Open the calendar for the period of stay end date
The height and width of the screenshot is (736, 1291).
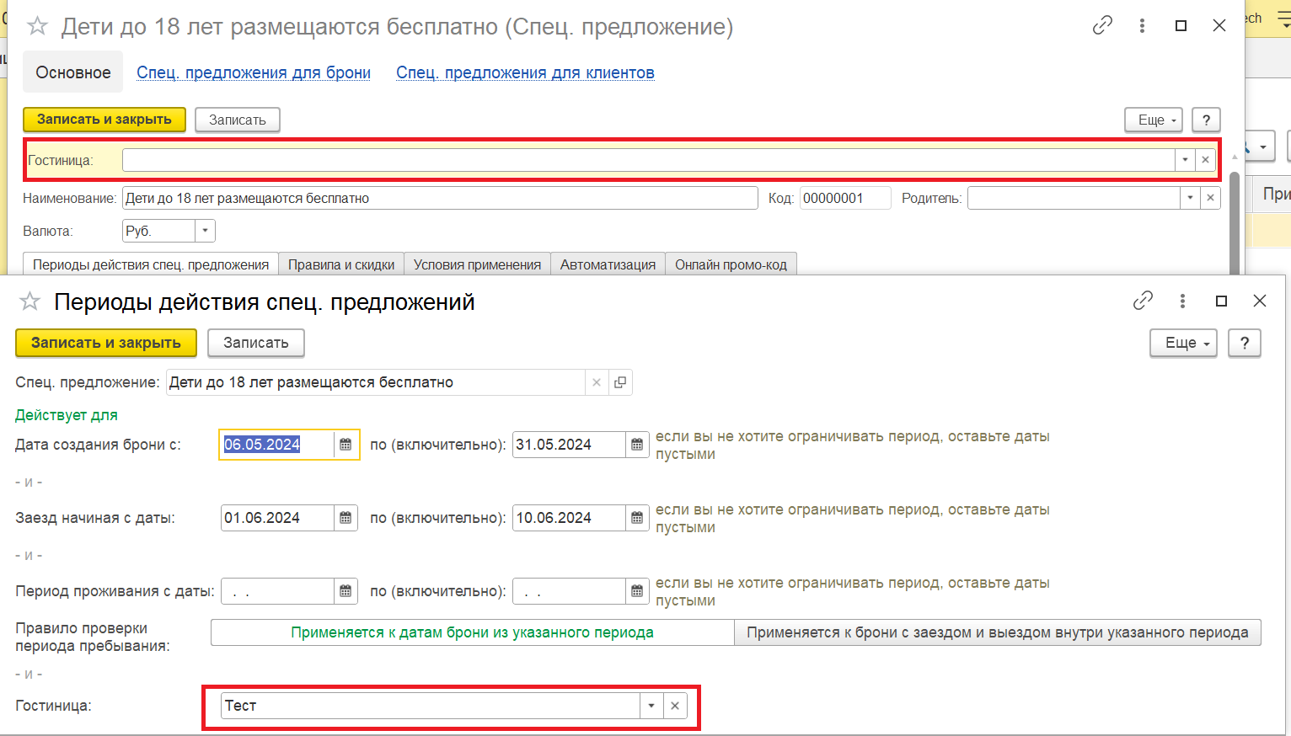pos(637,591)
